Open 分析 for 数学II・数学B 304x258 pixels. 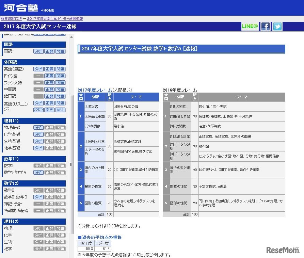38,197
